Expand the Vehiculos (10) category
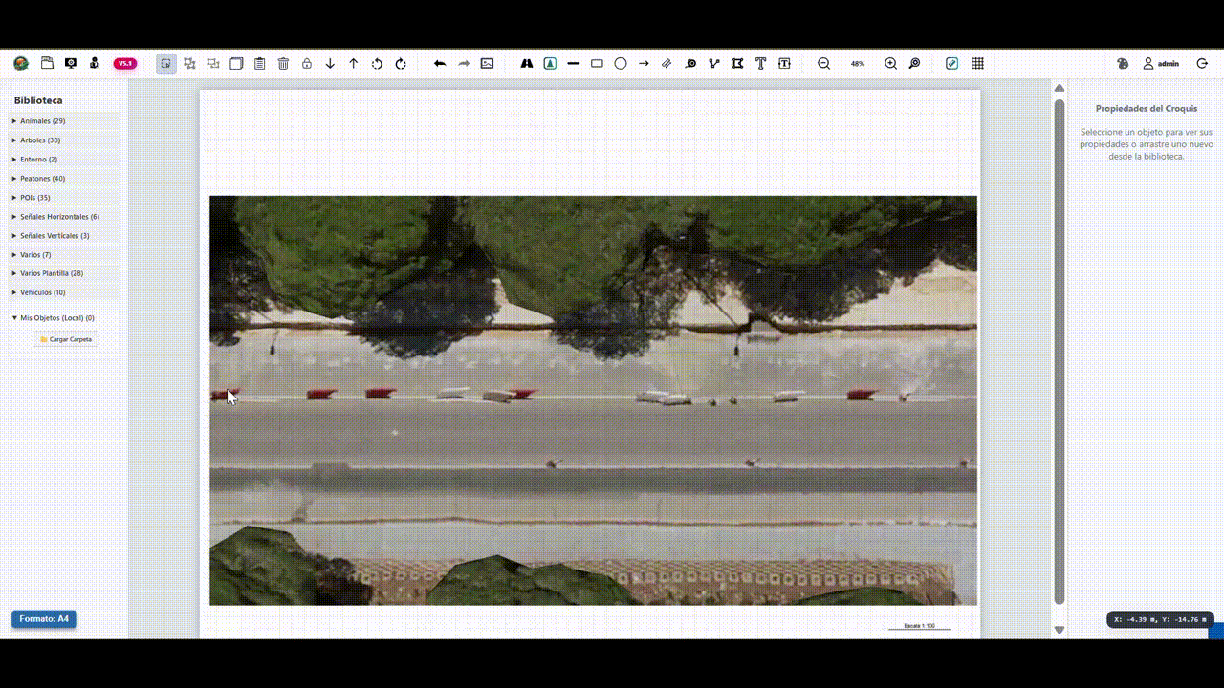1224x688 pixels. [x=43, y=292]
